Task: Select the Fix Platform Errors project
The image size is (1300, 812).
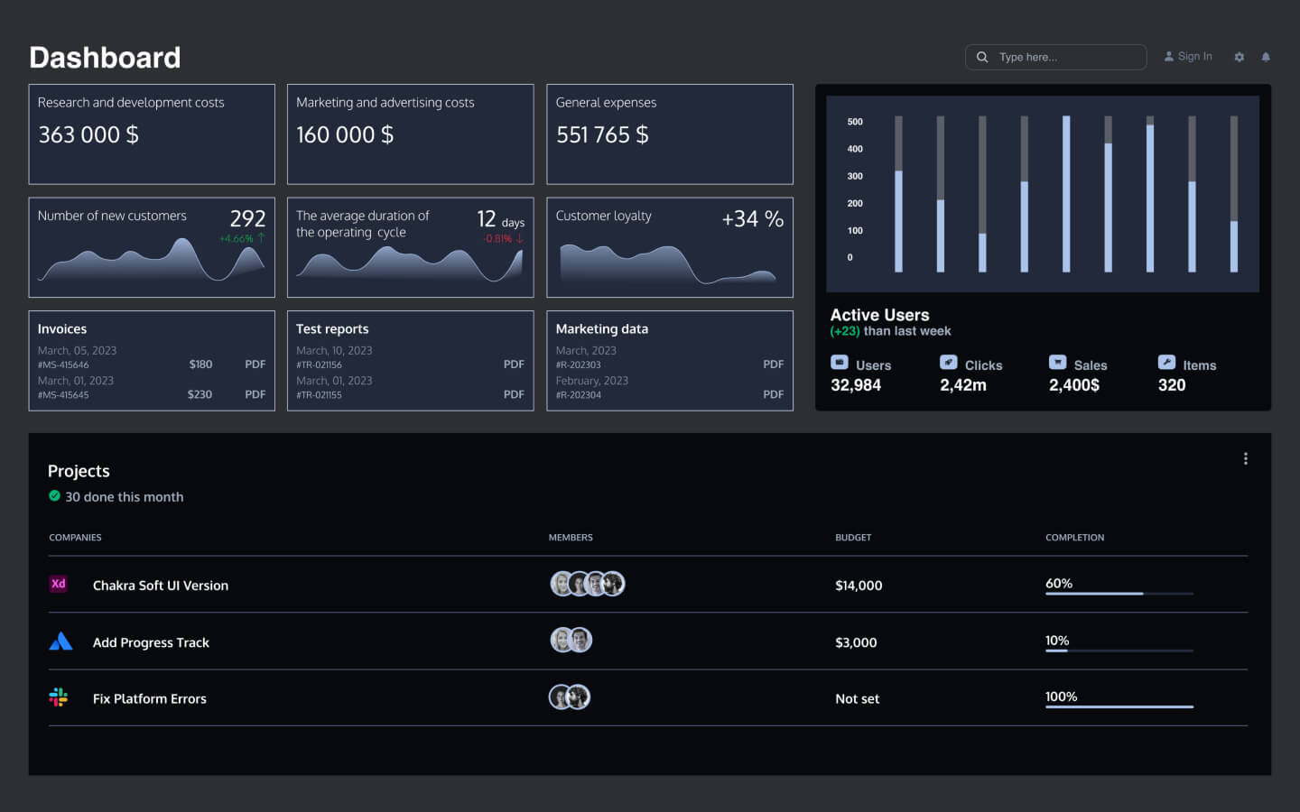Action: click(x=150, y=698)
